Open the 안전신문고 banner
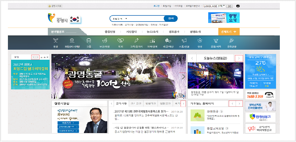 coord(260,117)
